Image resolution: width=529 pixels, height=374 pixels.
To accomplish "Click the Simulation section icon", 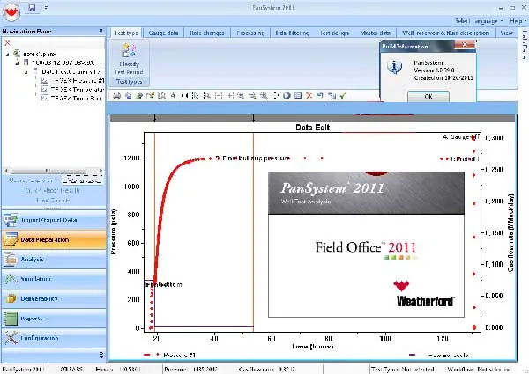I will click(11, 279).
